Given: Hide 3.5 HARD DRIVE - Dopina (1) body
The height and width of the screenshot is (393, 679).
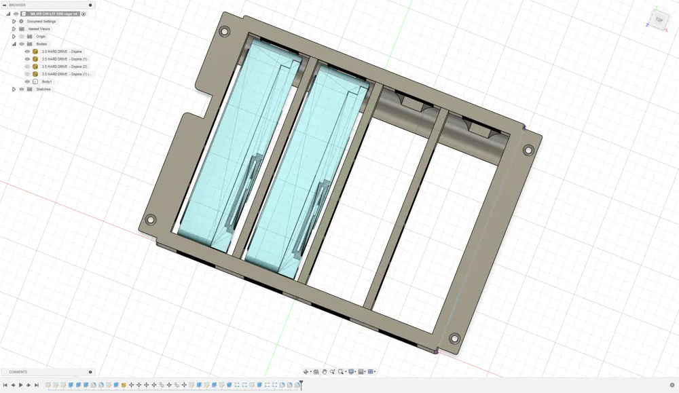Looking at the screenshot, I should 27,59.
